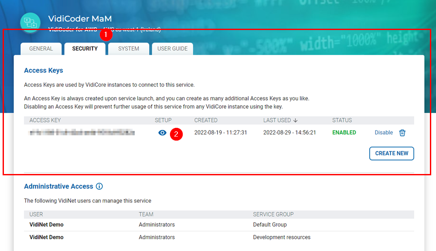436x251 pixels.
Task: Sort by the Created column header
Action: point(206,120)
